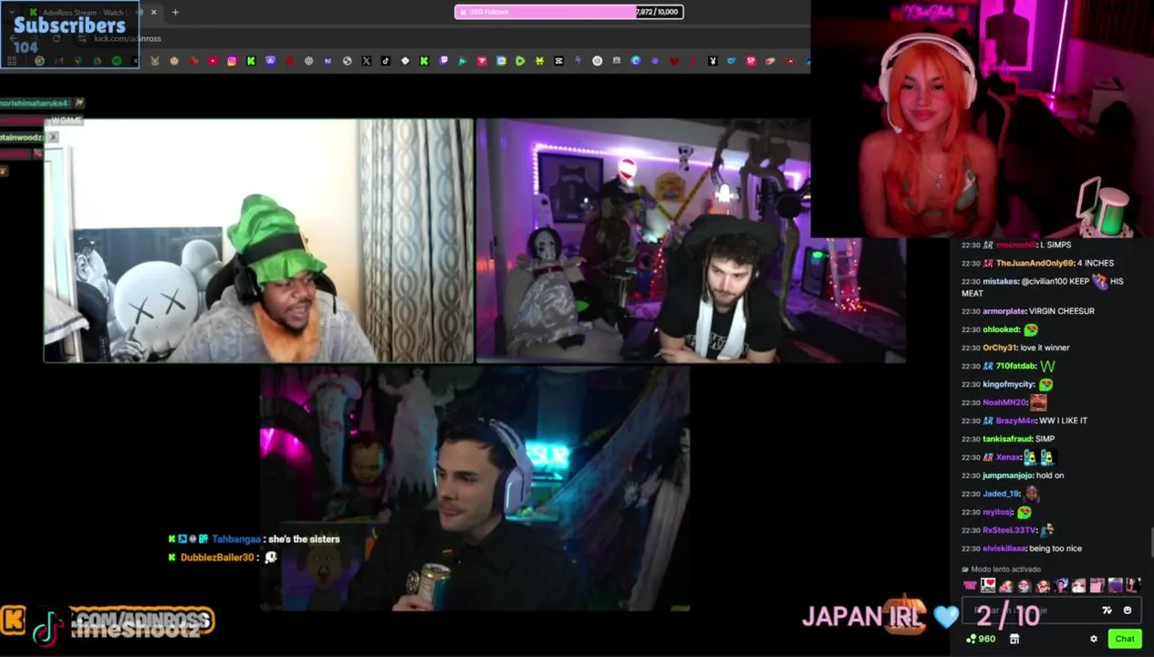
Task: Open the Instagram bookmark icon
Action: click(232, 61)
